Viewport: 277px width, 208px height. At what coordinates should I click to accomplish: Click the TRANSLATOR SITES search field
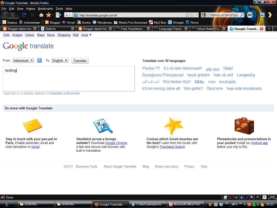tap(224, 15)
